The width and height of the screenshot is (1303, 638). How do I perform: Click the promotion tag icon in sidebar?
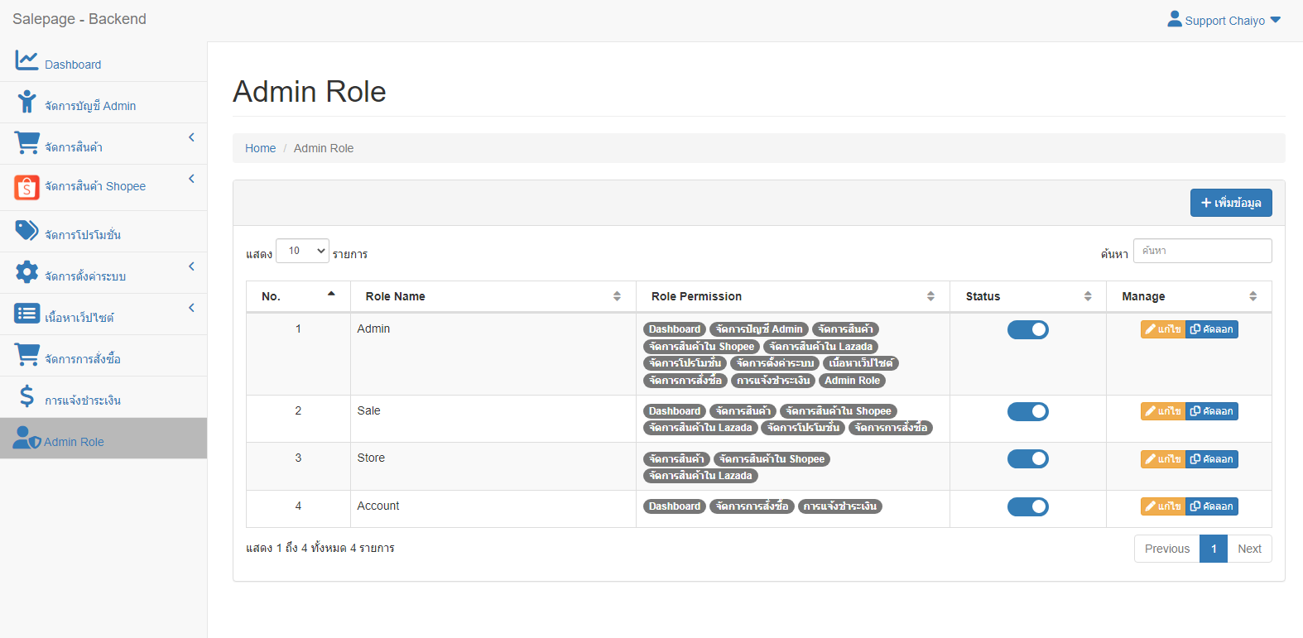click(x=26, y=230)
